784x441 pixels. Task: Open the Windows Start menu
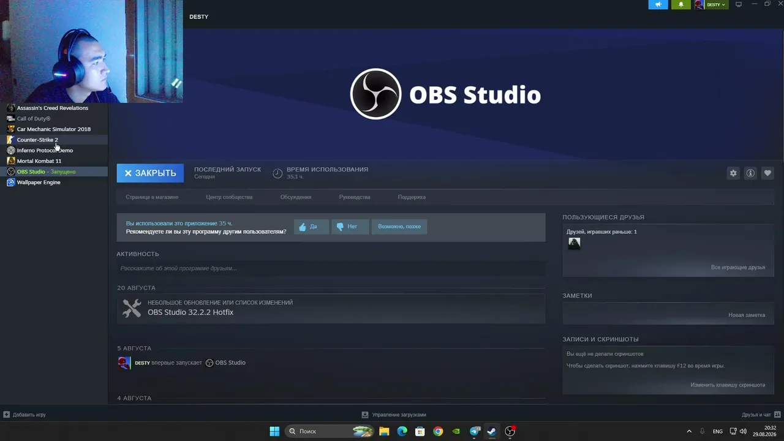tap(274, 431)
